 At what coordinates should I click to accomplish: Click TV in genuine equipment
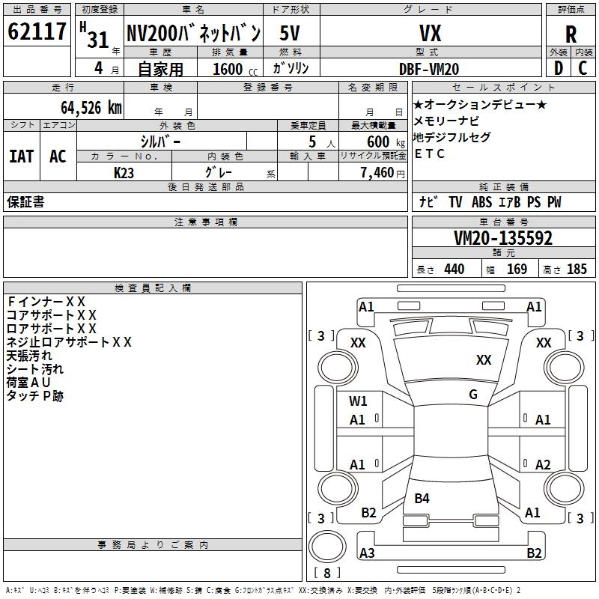click(455, 201)
